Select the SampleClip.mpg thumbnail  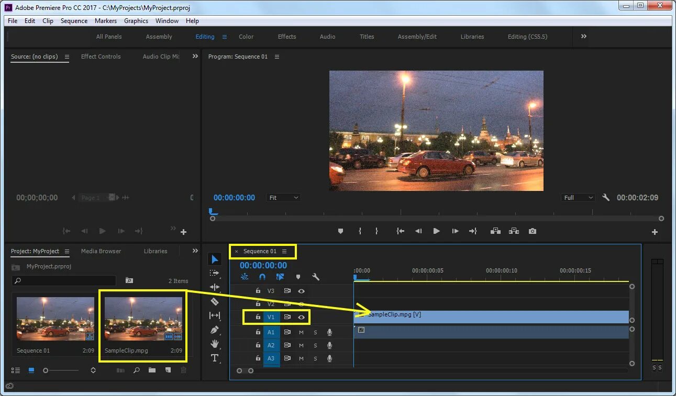(143, 319)
